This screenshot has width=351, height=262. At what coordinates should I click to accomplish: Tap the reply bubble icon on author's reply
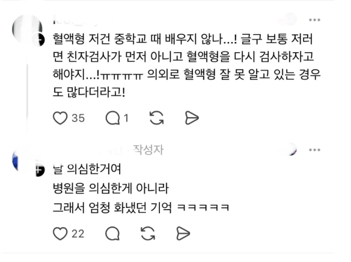click(112, 234)
